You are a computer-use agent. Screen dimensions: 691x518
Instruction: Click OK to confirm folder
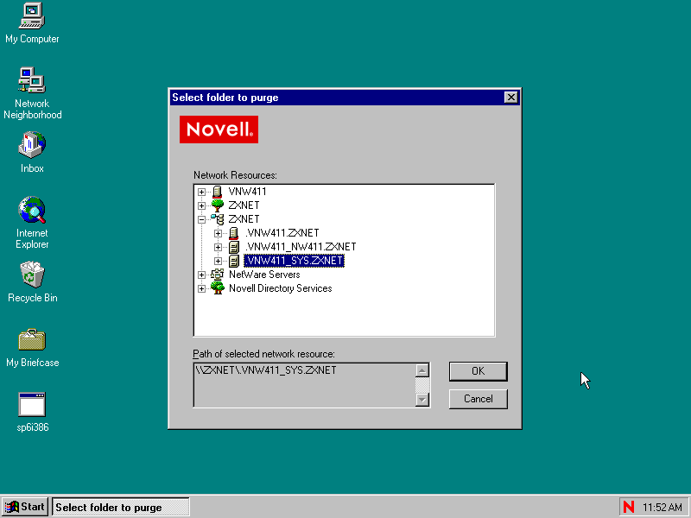(x=479, y=371)
